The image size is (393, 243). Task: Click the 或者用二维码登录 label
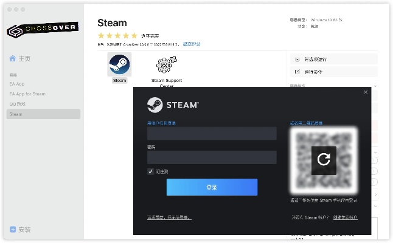(x=306, y=123)
